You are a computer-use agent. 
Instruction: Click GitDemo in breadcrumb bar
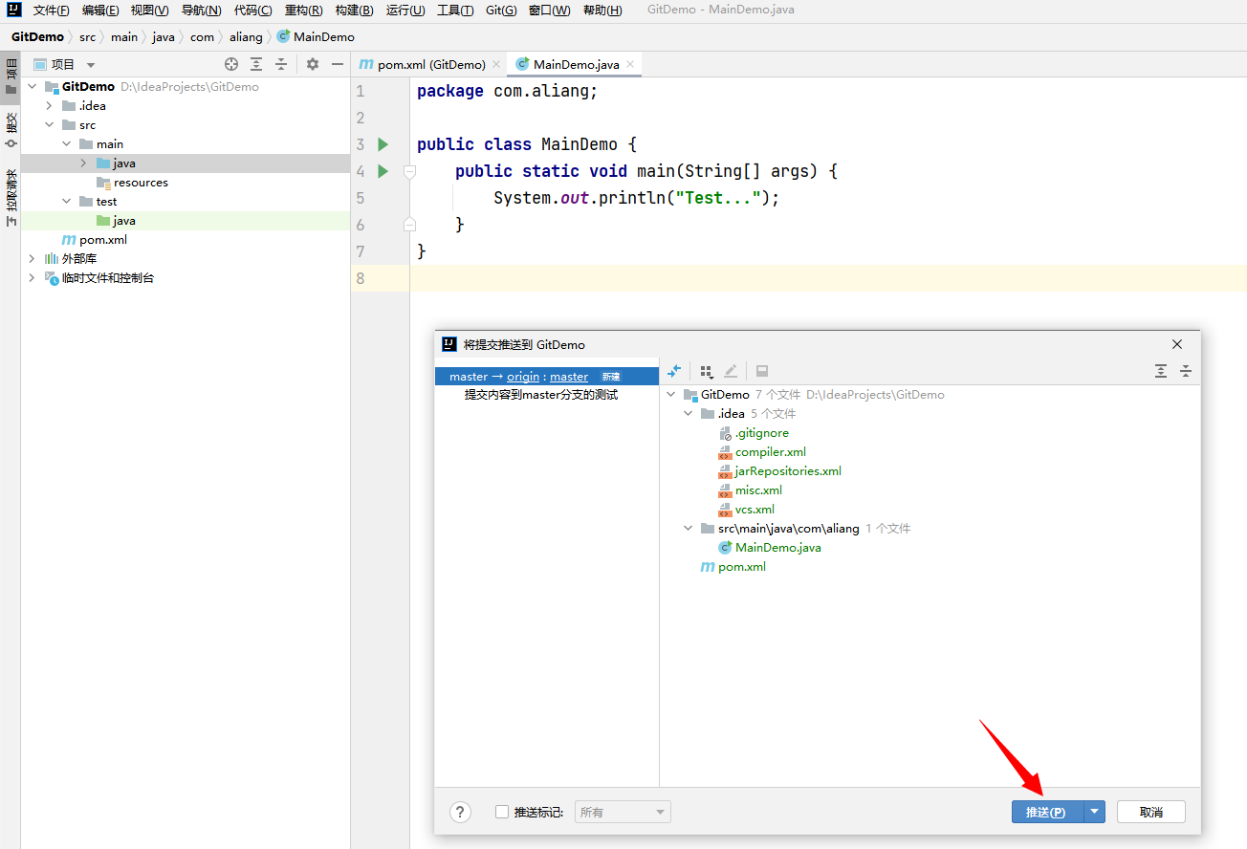tap(37, 36)
